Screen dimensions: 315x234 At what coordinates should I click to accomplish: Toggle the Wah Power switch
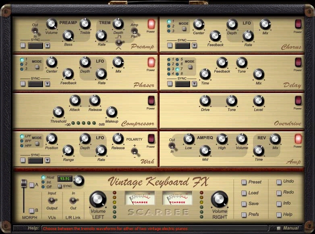point(151,139)
